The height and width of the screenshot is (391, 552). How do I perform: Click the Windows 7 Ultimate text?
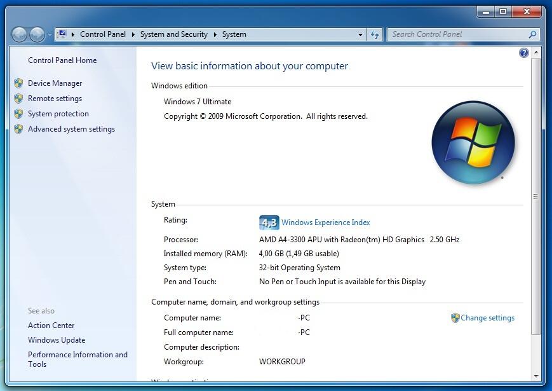coord(198,102)
